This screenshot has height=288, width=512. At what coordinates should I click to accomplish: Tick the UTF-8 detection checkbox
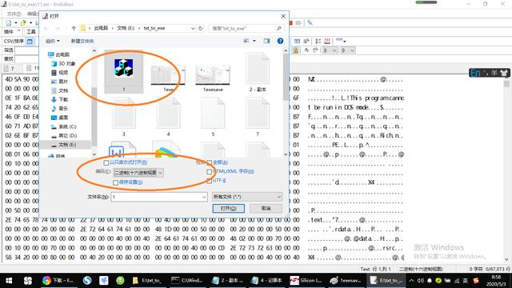point(209,181)
